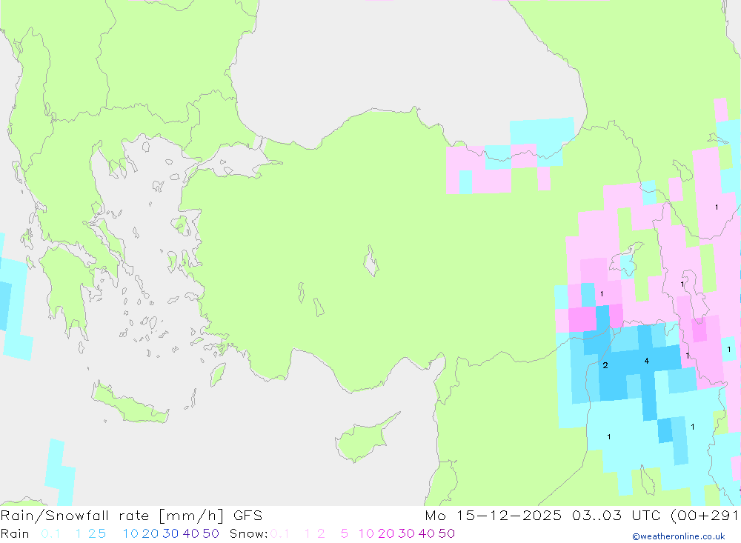Click the 20 value in the Rain legend

pyautogui.click(x=150, y=533)
